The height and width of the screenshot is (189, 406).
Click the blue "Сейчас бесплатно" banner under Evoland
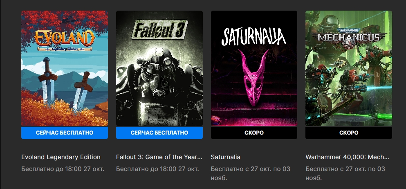click(x=65, y=133)
